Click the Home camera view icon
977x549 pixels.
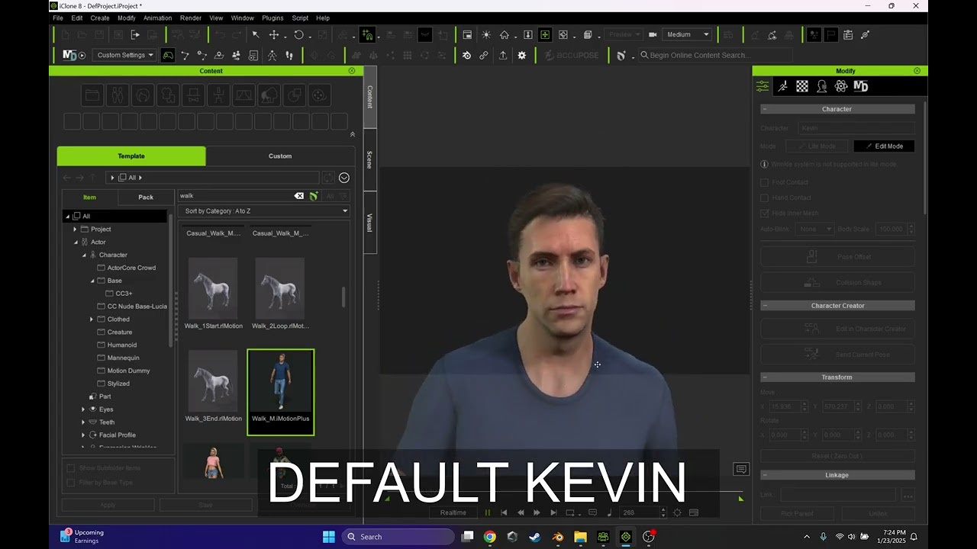click(x=505, y=34)
